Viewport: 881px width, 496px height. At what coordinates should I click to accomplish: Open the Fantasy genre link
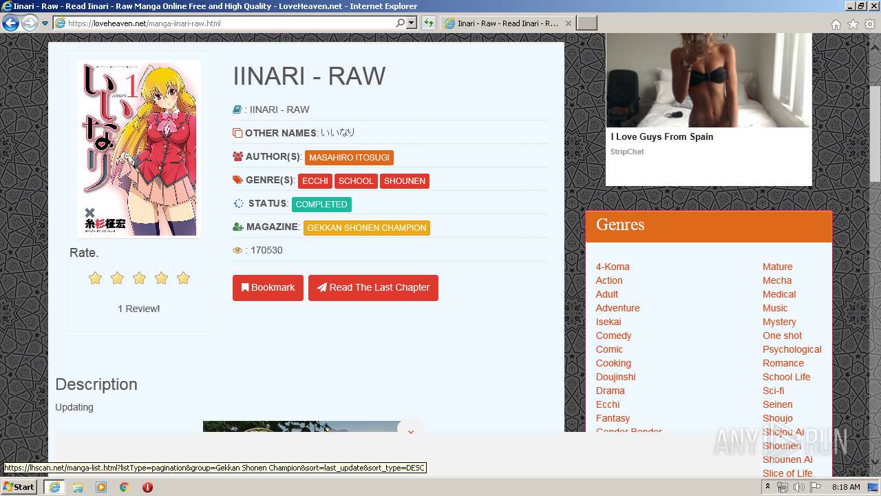[613, 418]
